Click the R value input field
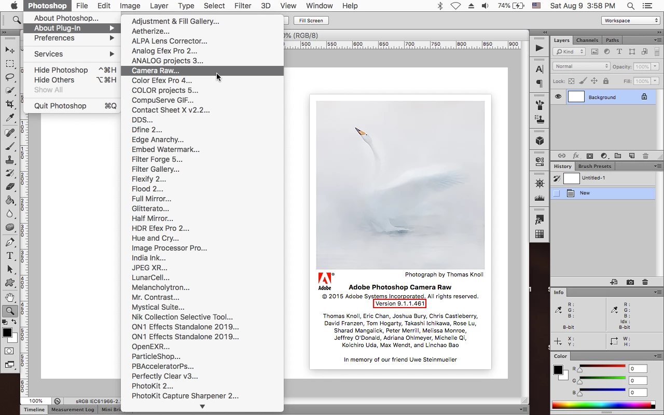The image size is (664, 415). (638, 369)
